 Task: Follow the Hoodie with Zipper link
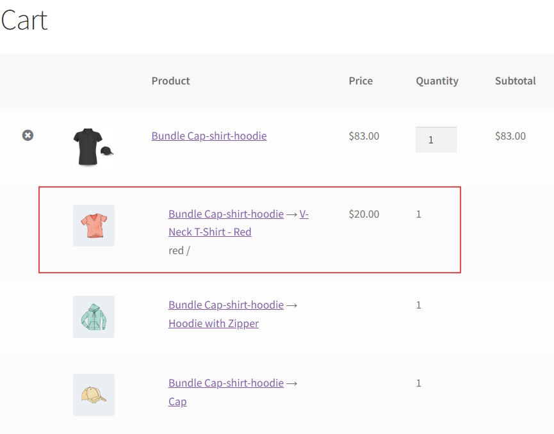coord(213,323)
